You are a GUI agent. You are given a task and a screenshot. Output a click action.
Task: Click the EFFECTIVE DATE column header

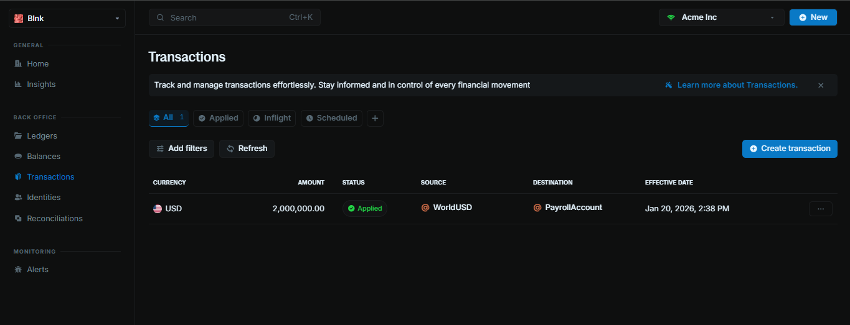669,183
